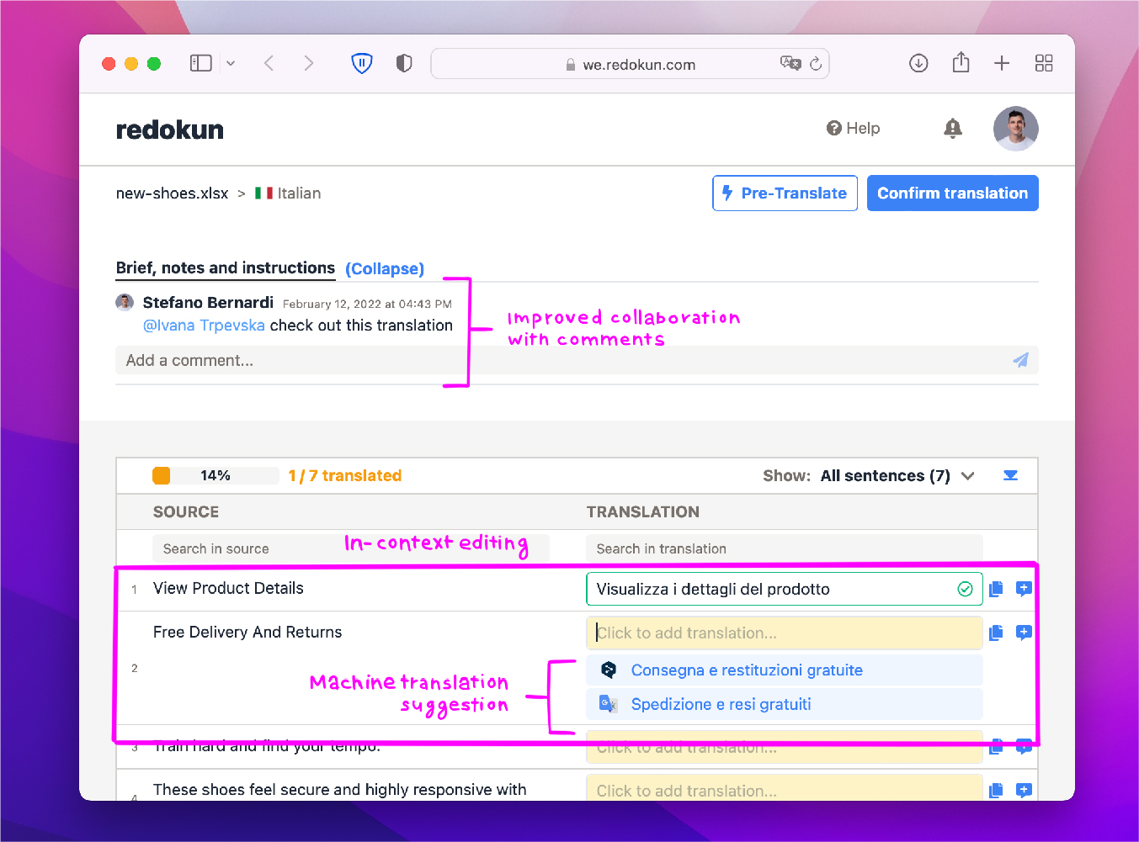Open the sidebar chevron dropdown in Safari
Image resolution: width=1139 pixels, height=842 pixels.
[231, 63]
